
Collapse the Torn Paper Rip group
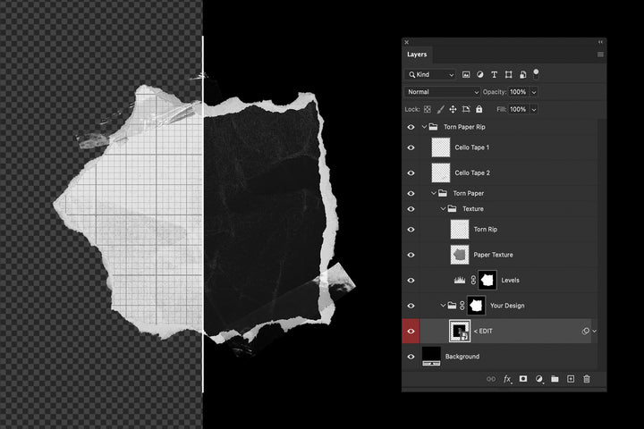coord(424,127)
